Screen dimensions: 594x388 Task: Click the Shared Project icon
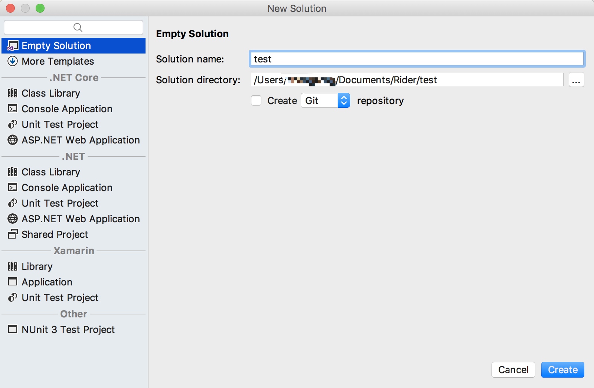[x=13, y=235]
